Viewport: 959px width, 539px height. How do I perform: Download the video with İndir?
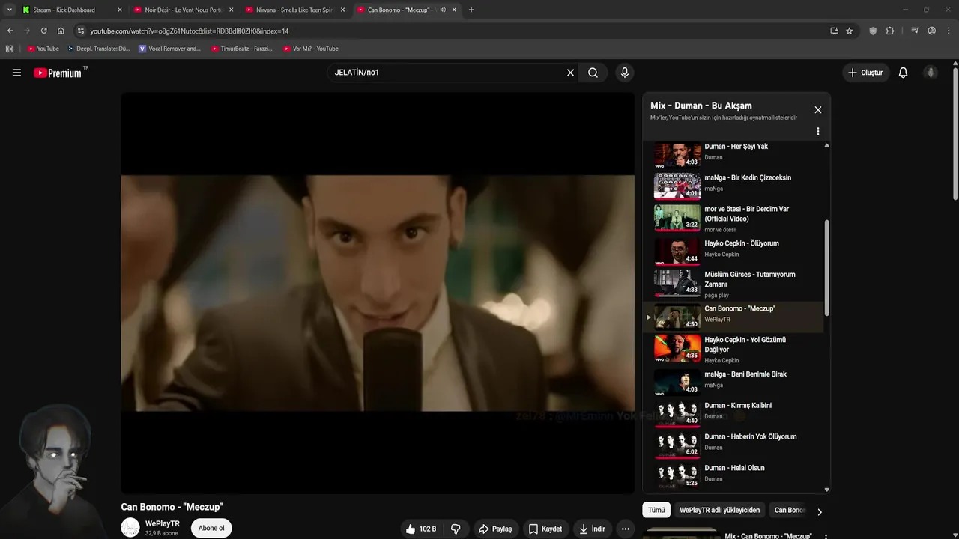pos(591,529)
